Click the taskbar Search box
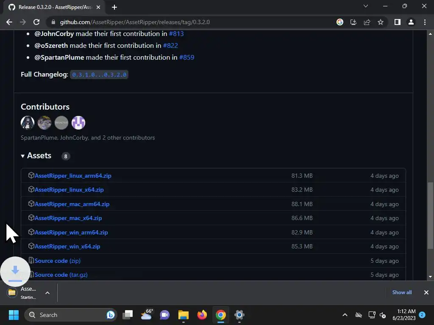This screenshot has width=434, height=325. tap(71, 315)
